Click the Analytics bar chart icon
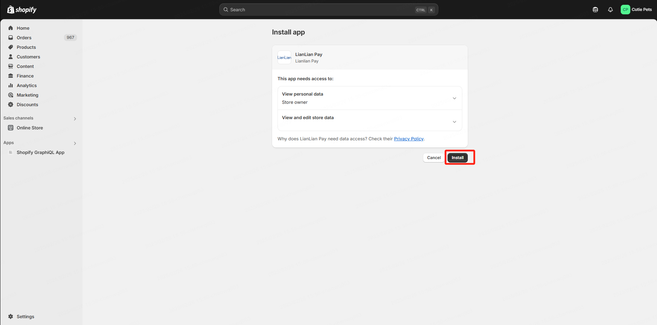This screenshot has width=657, height=325. tap(11, 85)
